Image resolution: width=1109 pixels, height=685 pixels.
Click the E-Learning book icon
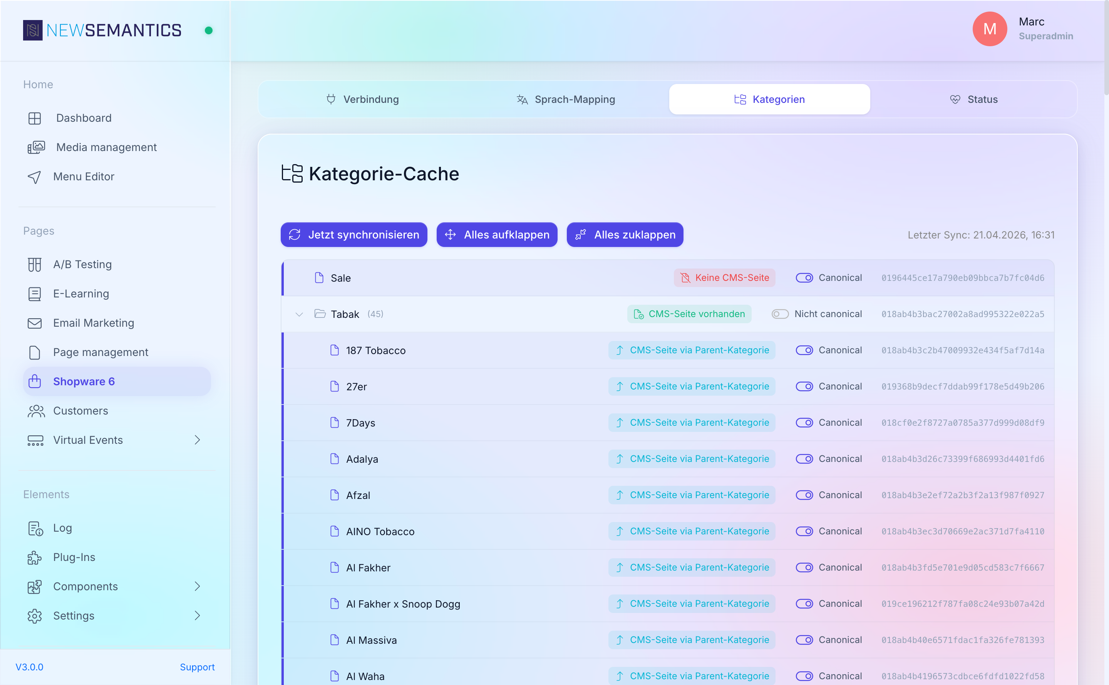click(x=35, y=294)
